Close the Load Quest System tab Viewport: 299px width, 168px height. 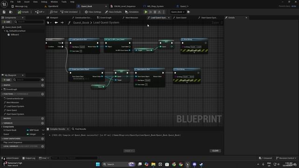click(169, 18)
